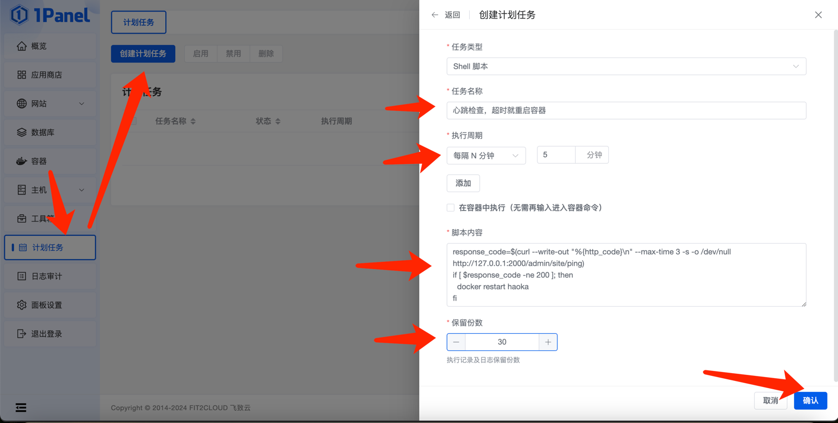
Task: Click the 1Panel logo icon
Action: point(19,15)
